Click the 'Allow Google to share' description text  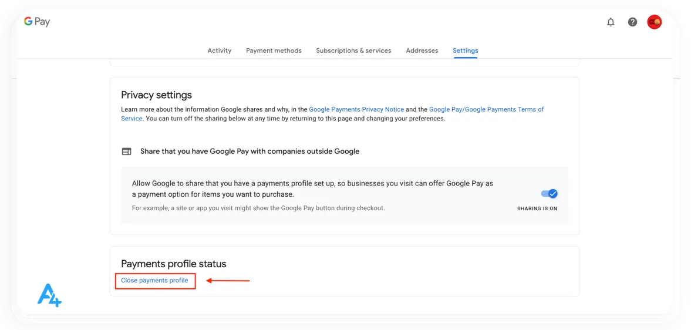click(x=312, y=188)
